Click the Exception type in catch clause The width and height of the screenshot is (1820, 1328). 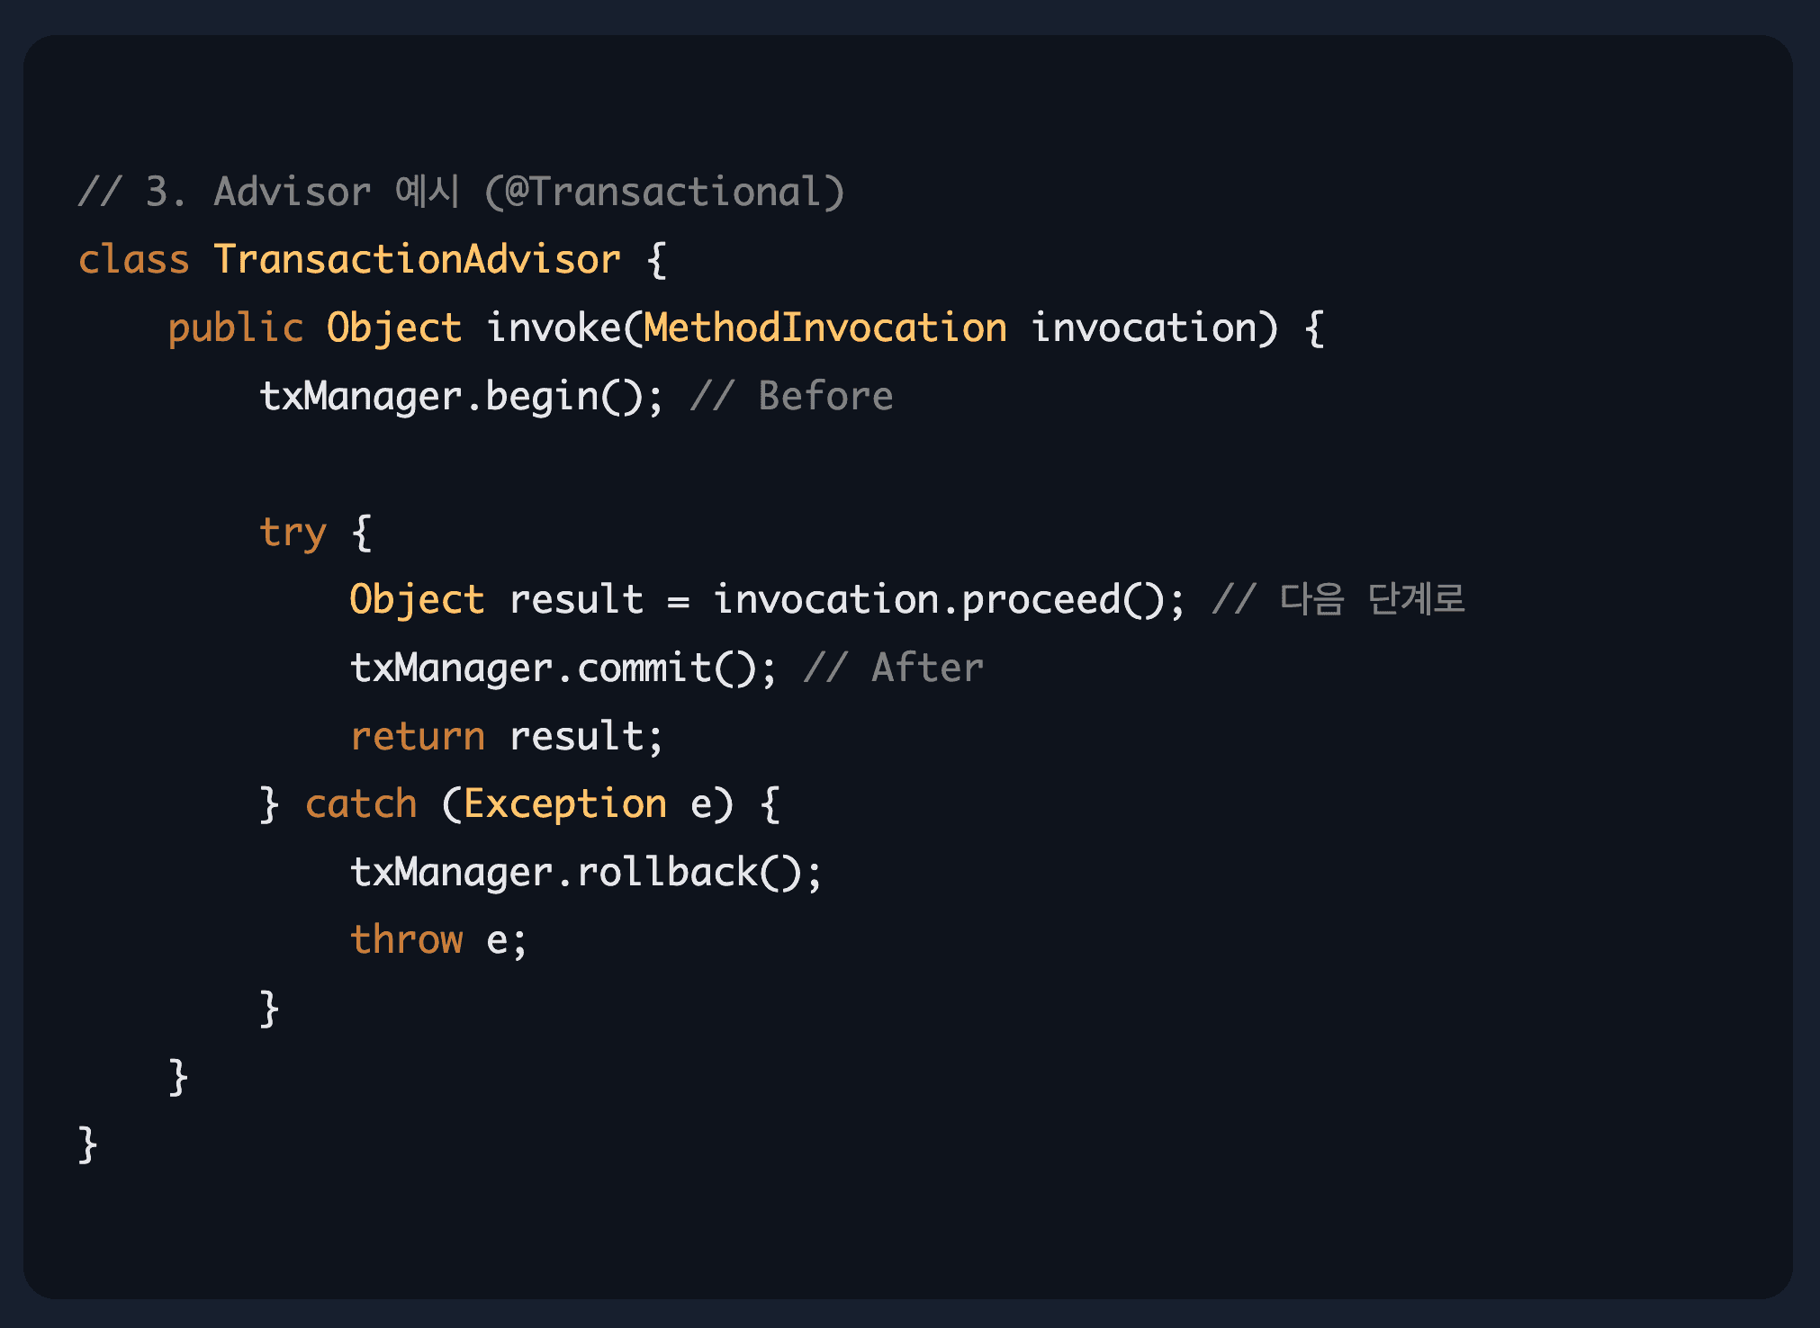click(564, 804)
